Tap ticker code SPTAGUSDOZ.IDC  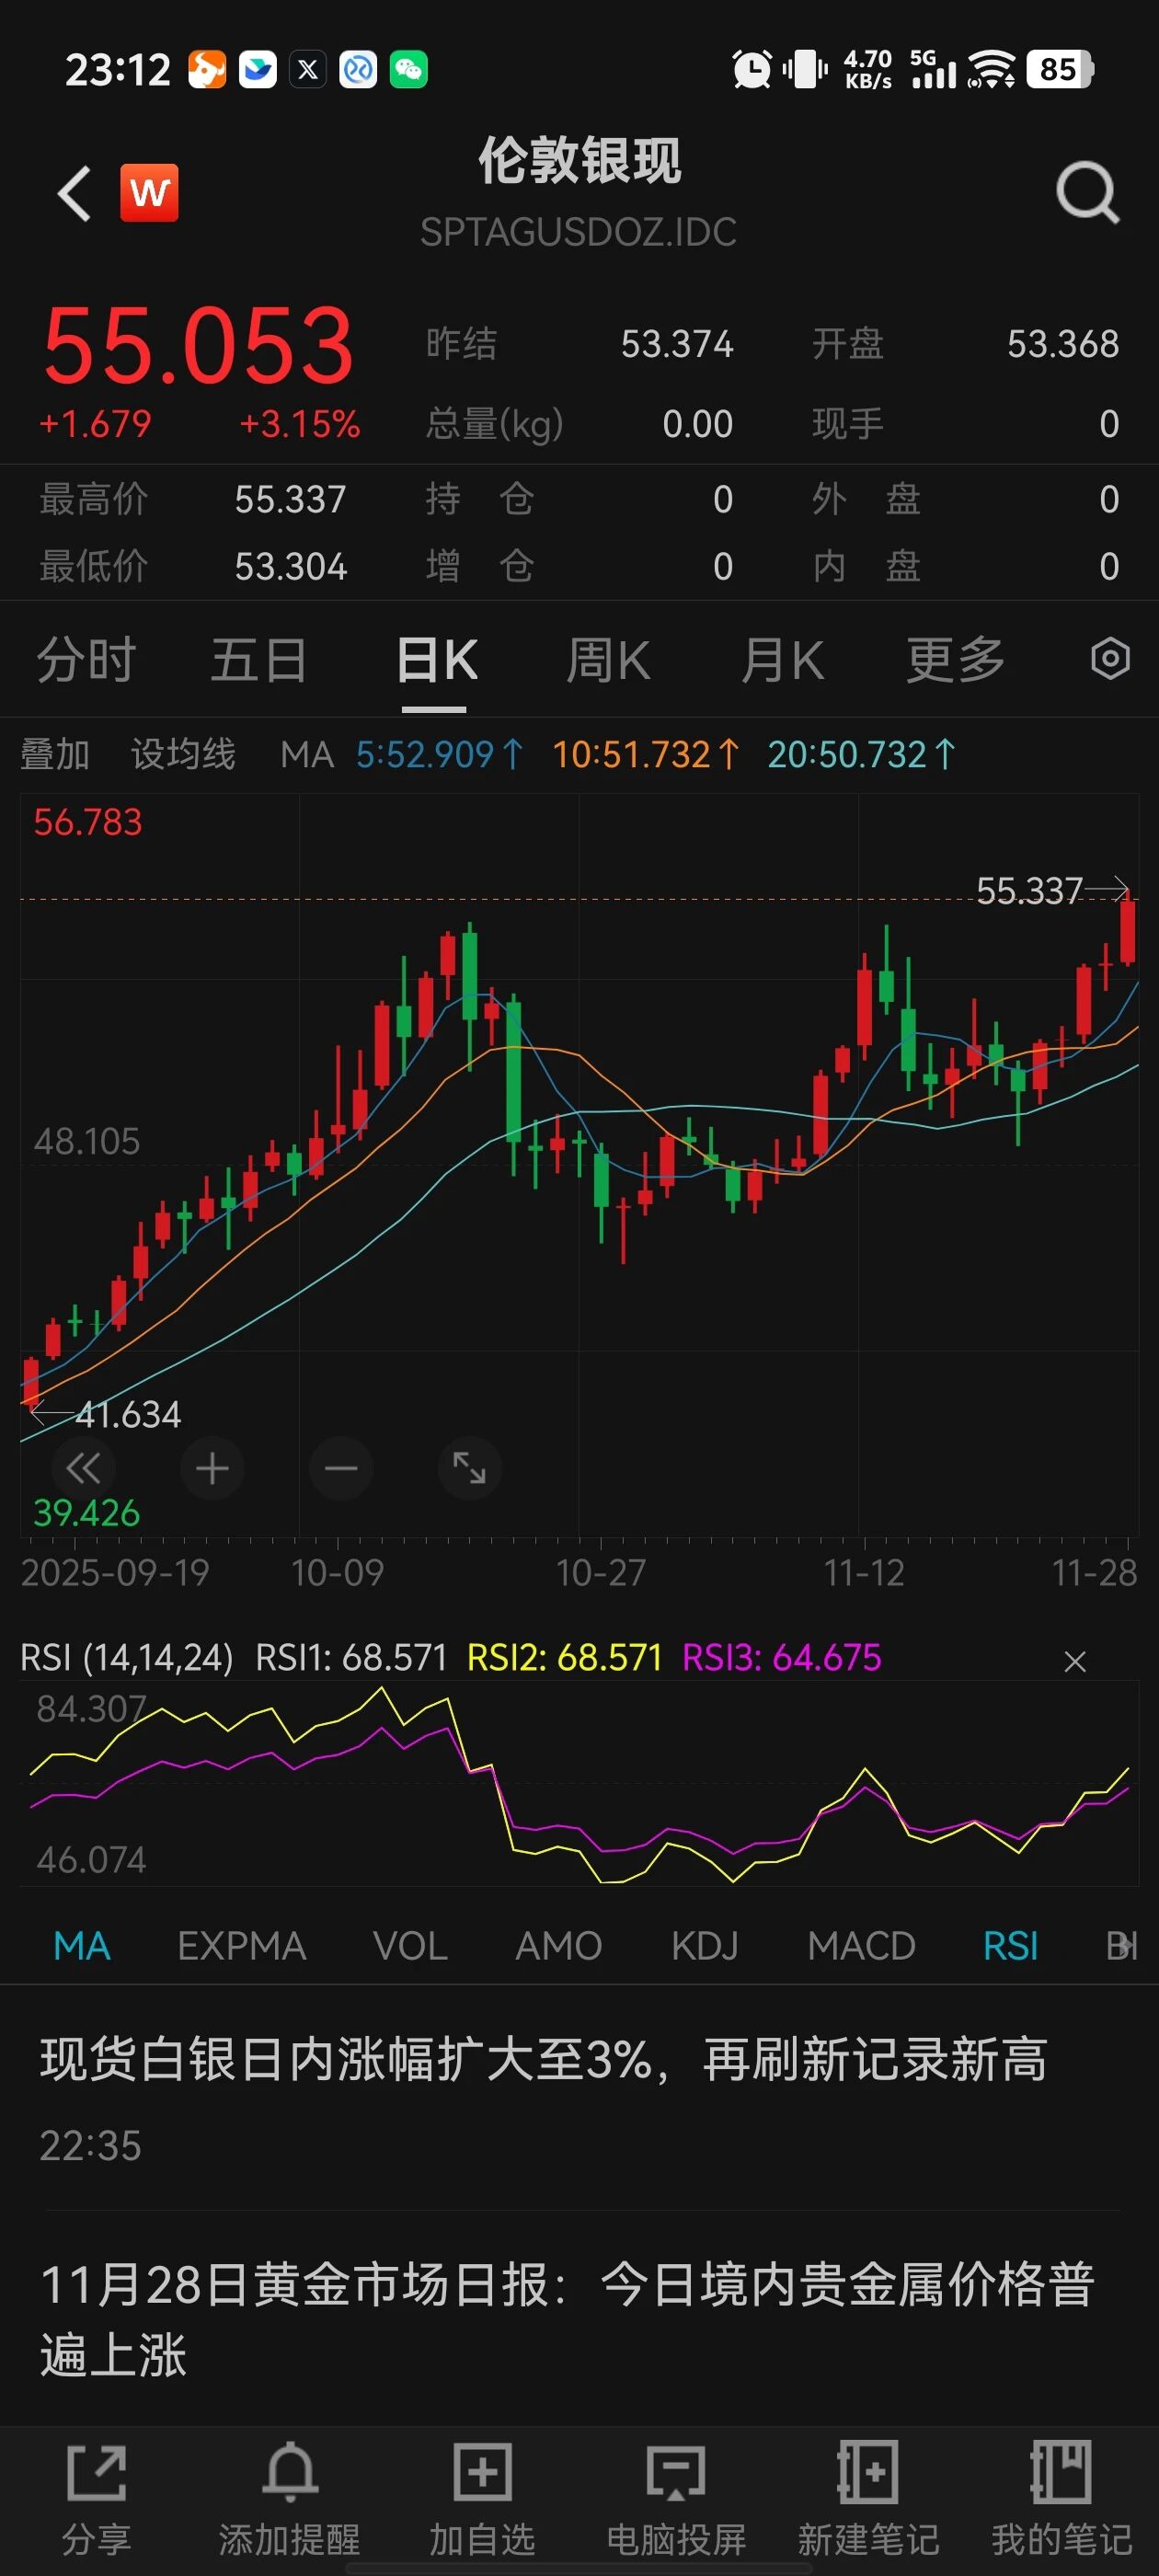click(x=578, y=232)
